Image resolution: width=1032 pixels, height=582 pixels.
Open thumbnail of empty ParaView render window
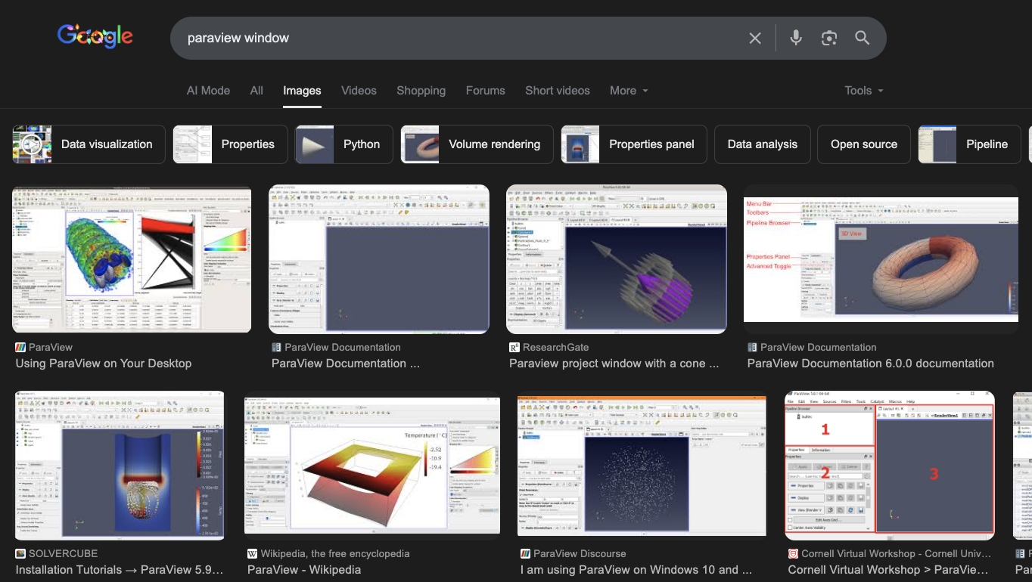pos(379,258)
